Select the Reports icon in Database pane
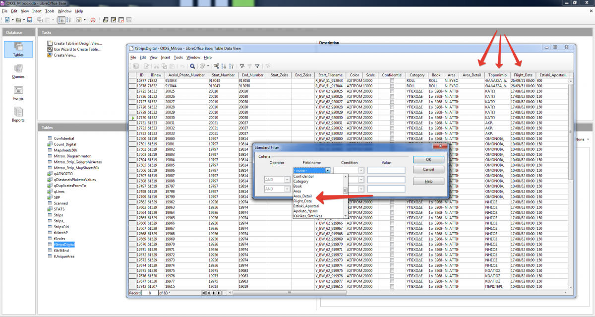This screenshot has height=317, width=595. pos(18,115)
